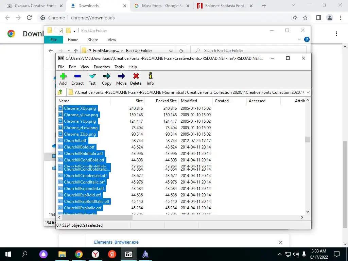Screen dimensions: 348x261
Task: Select file Chrome_YUp.png
Action: (x=80, y=121)
